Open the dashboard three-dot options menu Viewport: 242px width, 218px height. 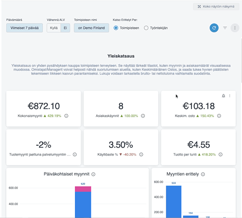click(235, 28)
